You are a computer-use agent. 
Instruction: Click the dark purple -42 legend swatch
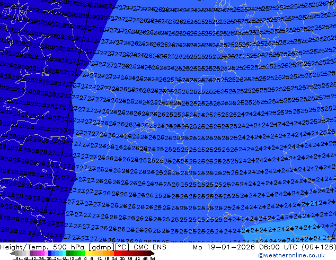click(31, 253)
